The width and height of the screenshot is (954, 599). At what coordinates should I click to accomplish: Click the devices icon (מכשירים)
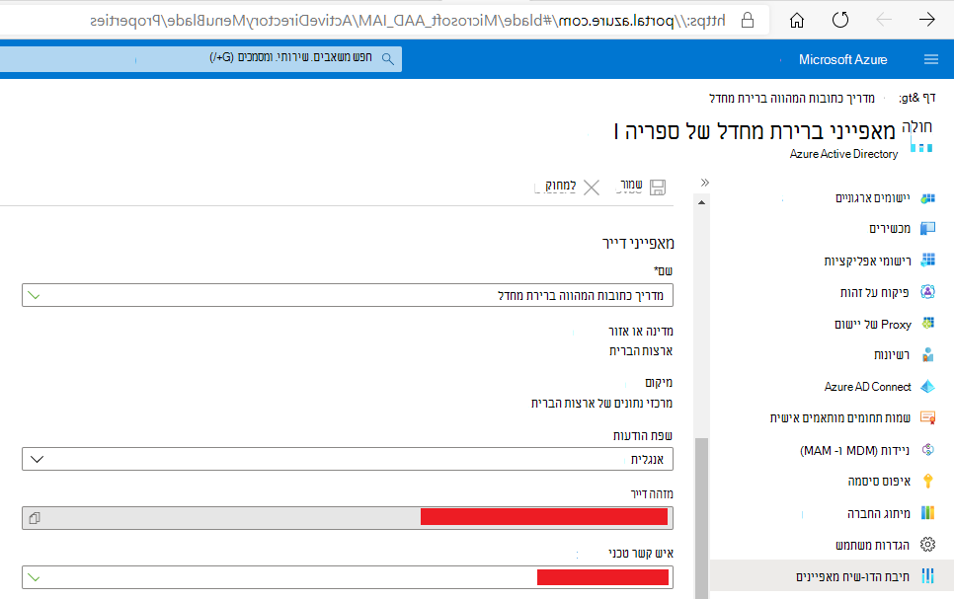point(928,229)
